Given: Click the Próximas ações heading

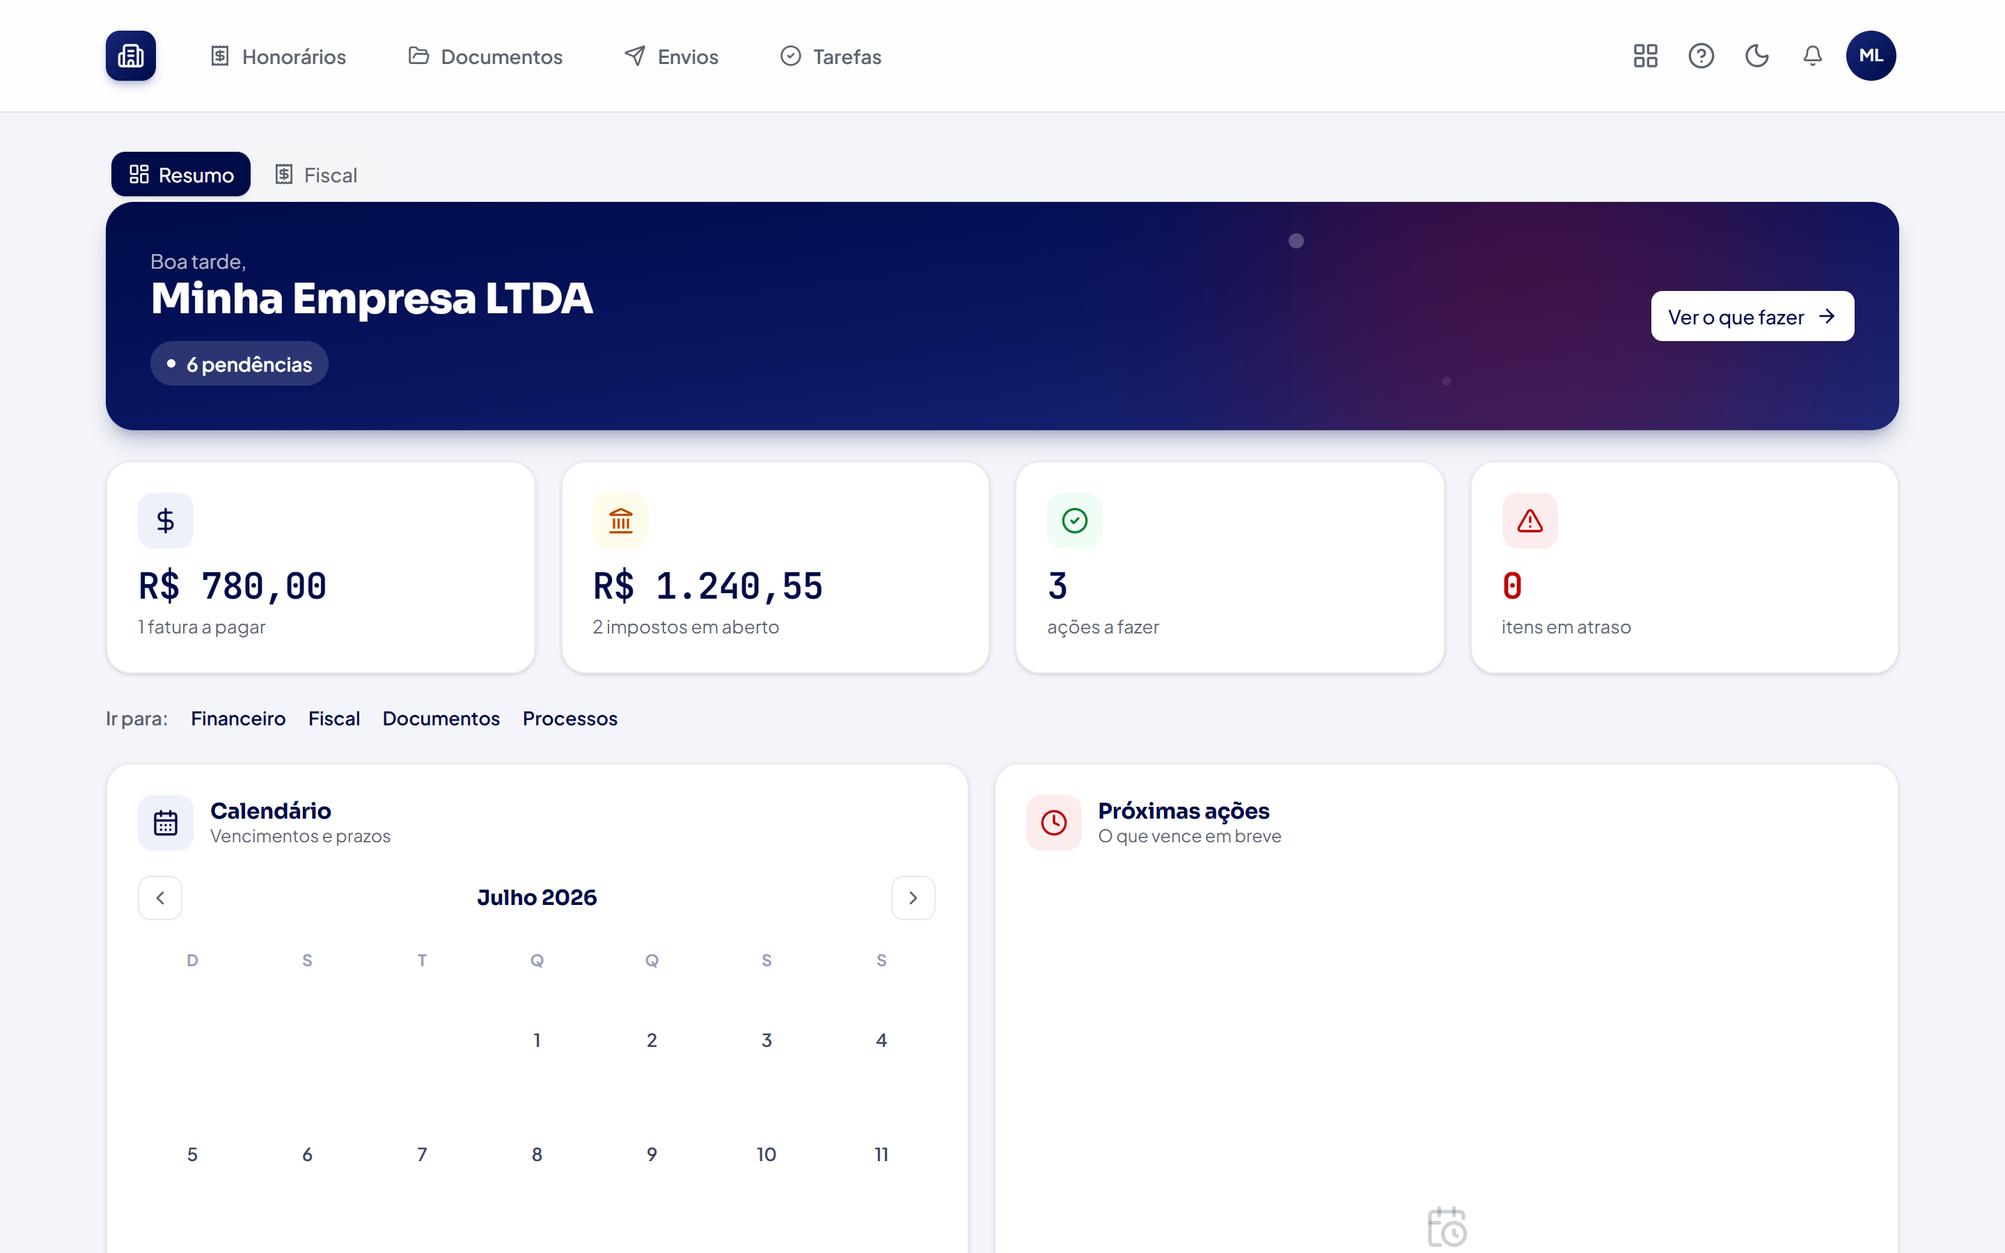Looking at the screenshot, I should point(1183,810).
